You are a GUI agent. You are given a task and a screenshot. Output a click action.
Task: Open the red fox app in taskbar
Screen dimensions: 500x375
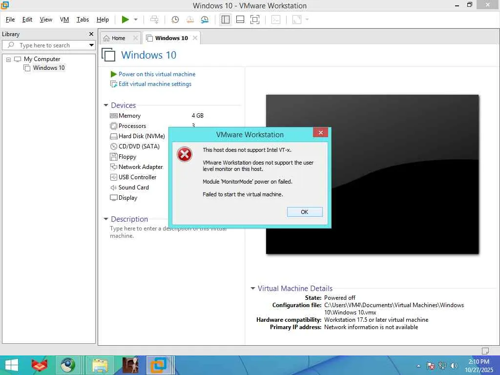[x=40, y=365]
